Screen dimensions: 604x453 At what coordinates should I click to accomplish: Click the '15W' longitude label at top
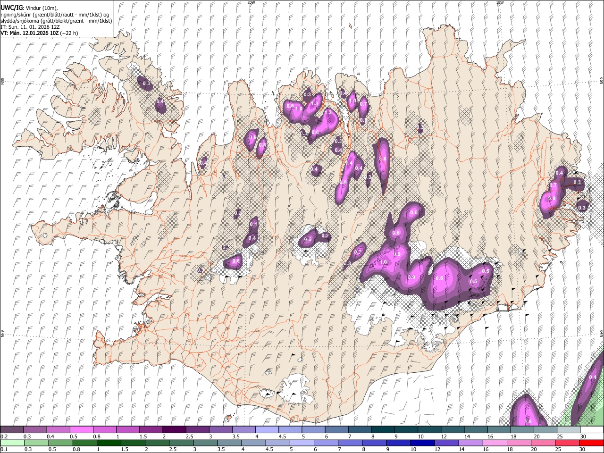click(x=500, y=2)
